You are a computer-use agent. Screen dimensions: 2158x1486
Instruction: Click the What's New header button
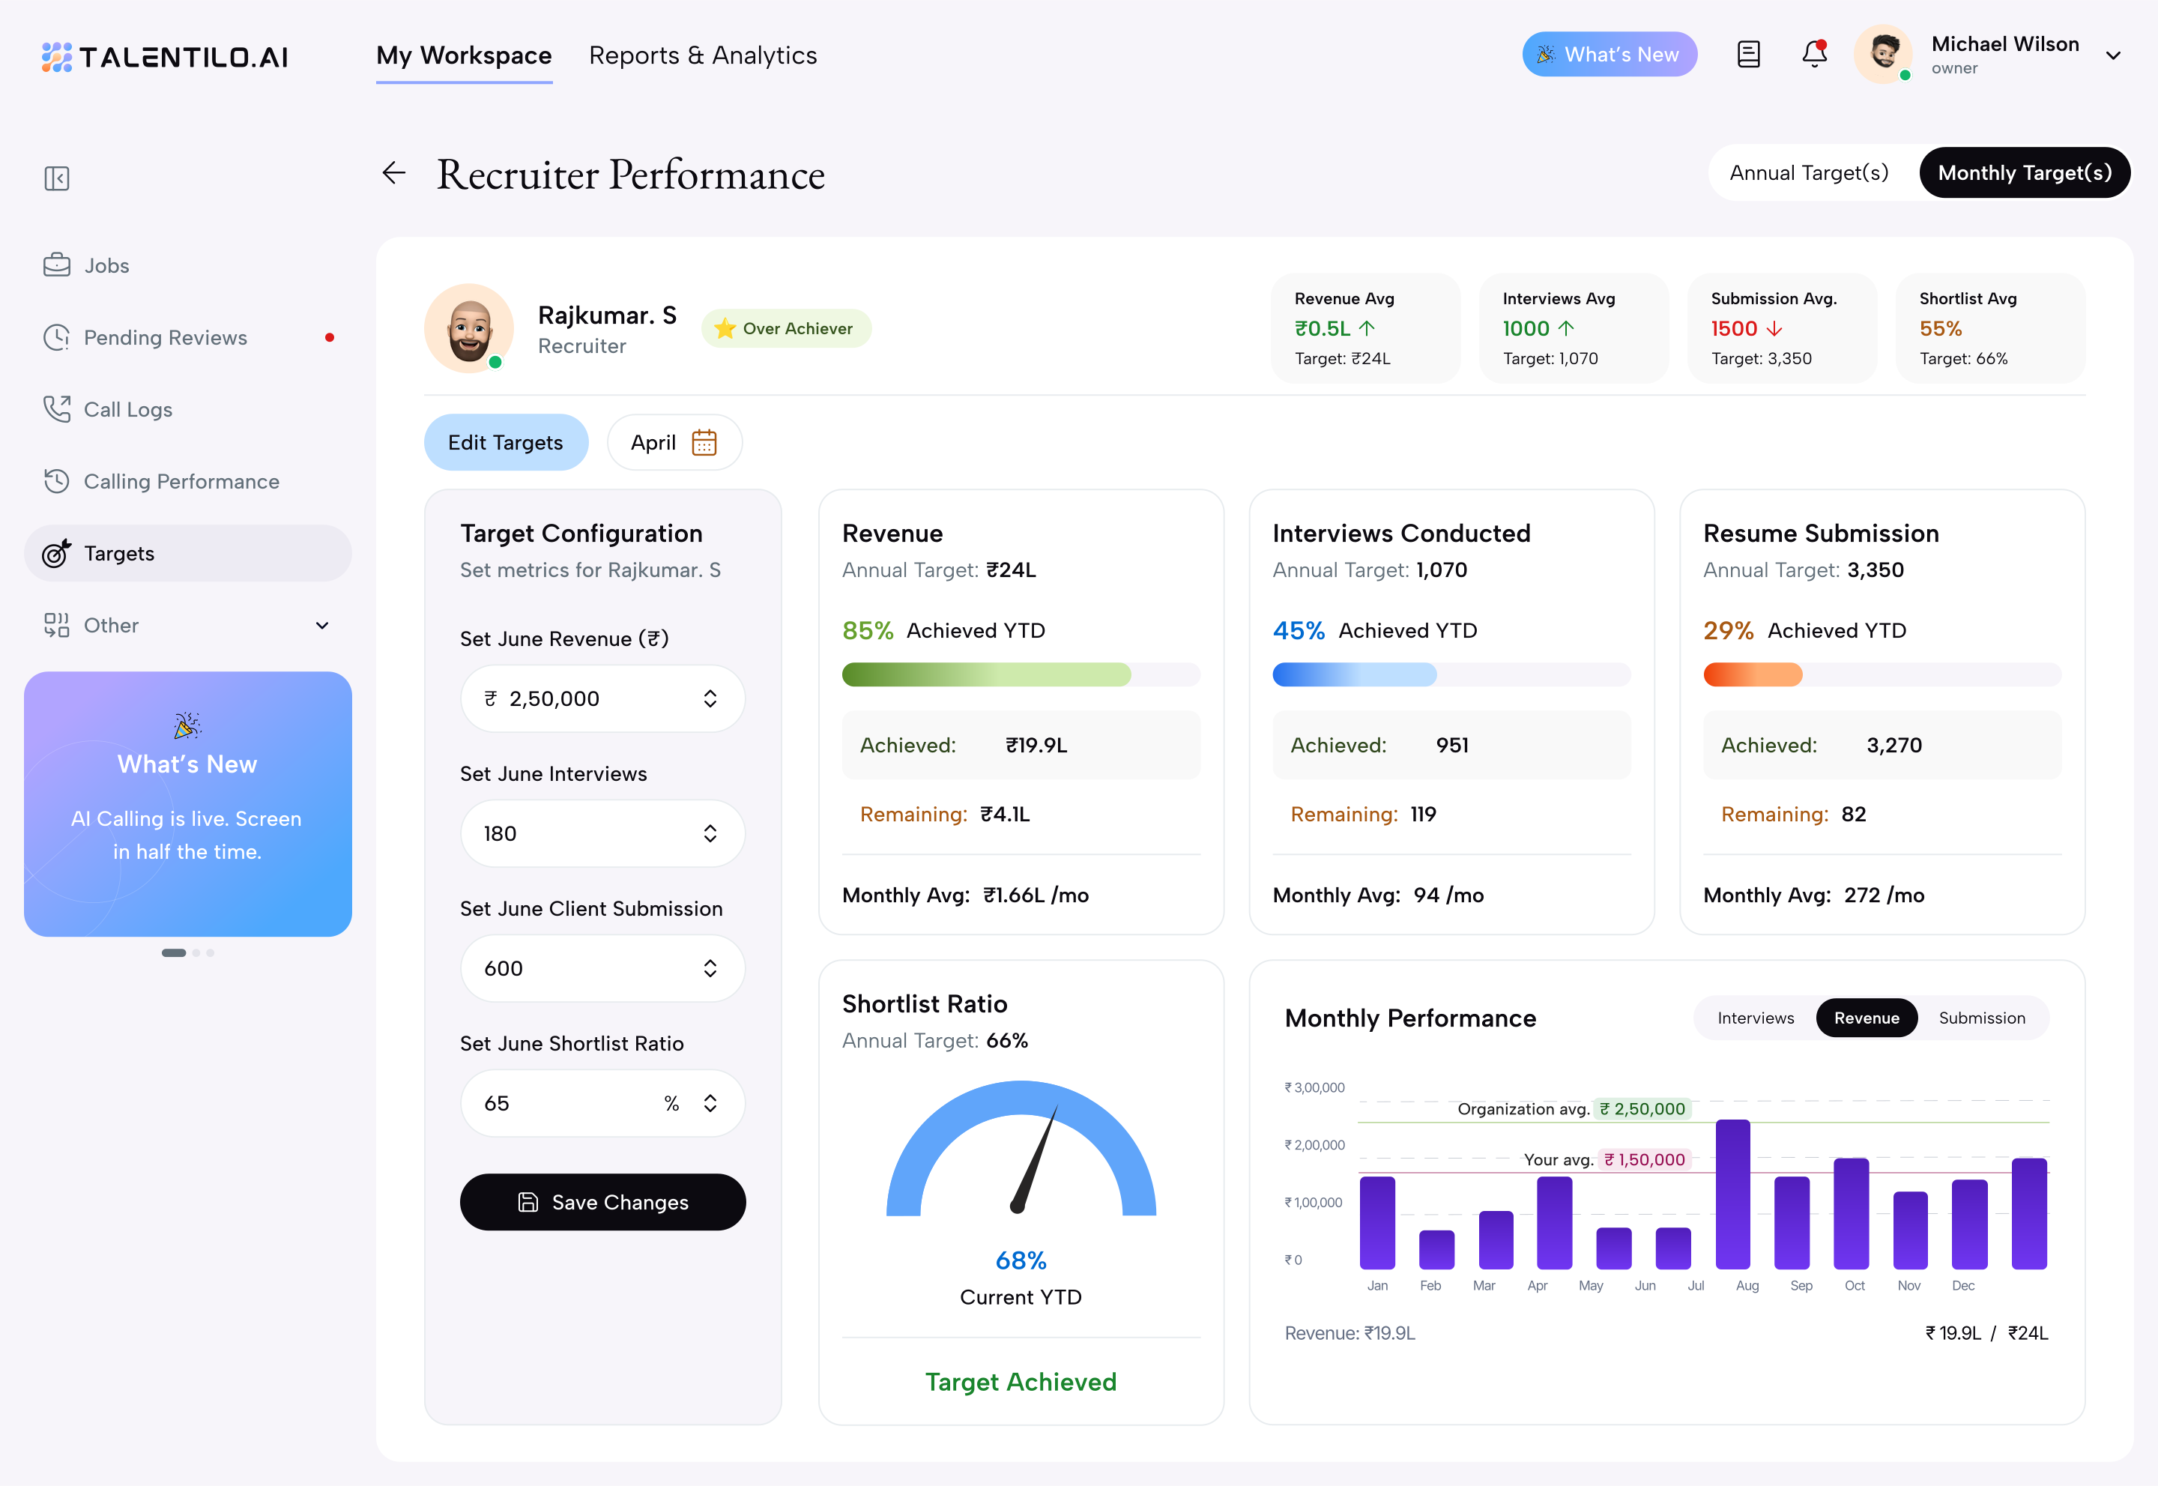point(1610,54)
